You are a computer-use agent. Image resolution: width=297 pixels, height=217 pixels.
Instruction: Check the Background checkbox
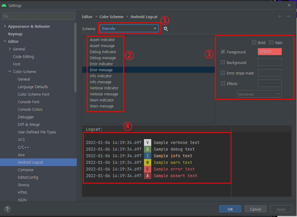pos(223,62)
